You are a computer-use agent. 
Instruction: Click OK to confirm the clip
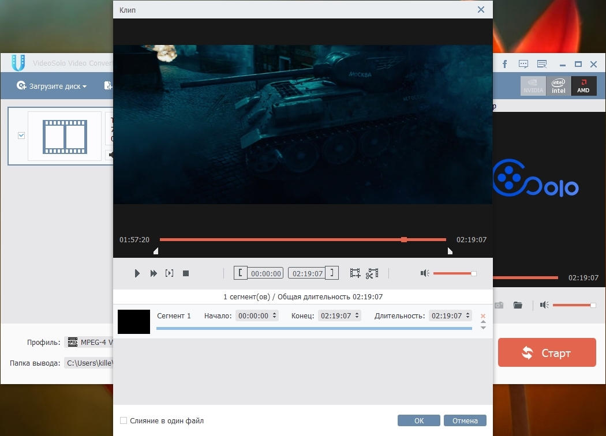click(419, 421)
